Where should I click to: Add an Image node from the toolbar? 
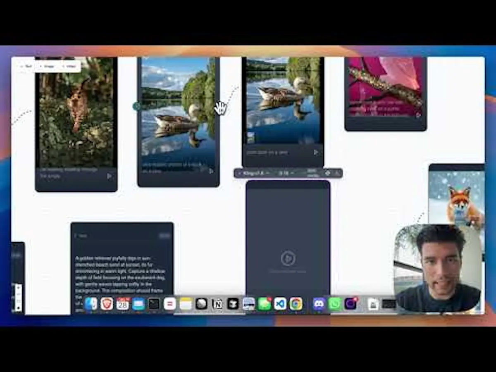(47, 66)
